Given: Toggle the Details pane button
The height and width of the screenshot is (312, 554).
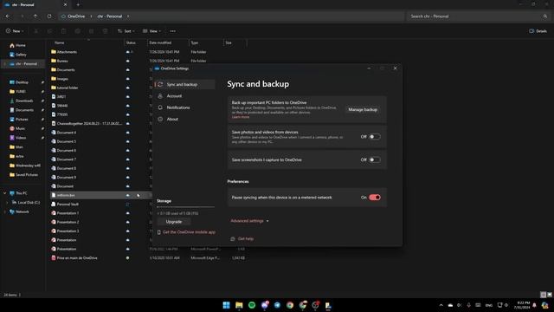Looking at the screenshot, I should pyautogui.click(x=538, y=31).
